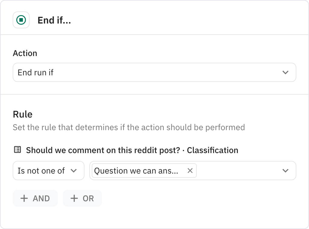Open the Is not one of operator dropdown
This screenshot has width=309, height=229.
[48, 171]
